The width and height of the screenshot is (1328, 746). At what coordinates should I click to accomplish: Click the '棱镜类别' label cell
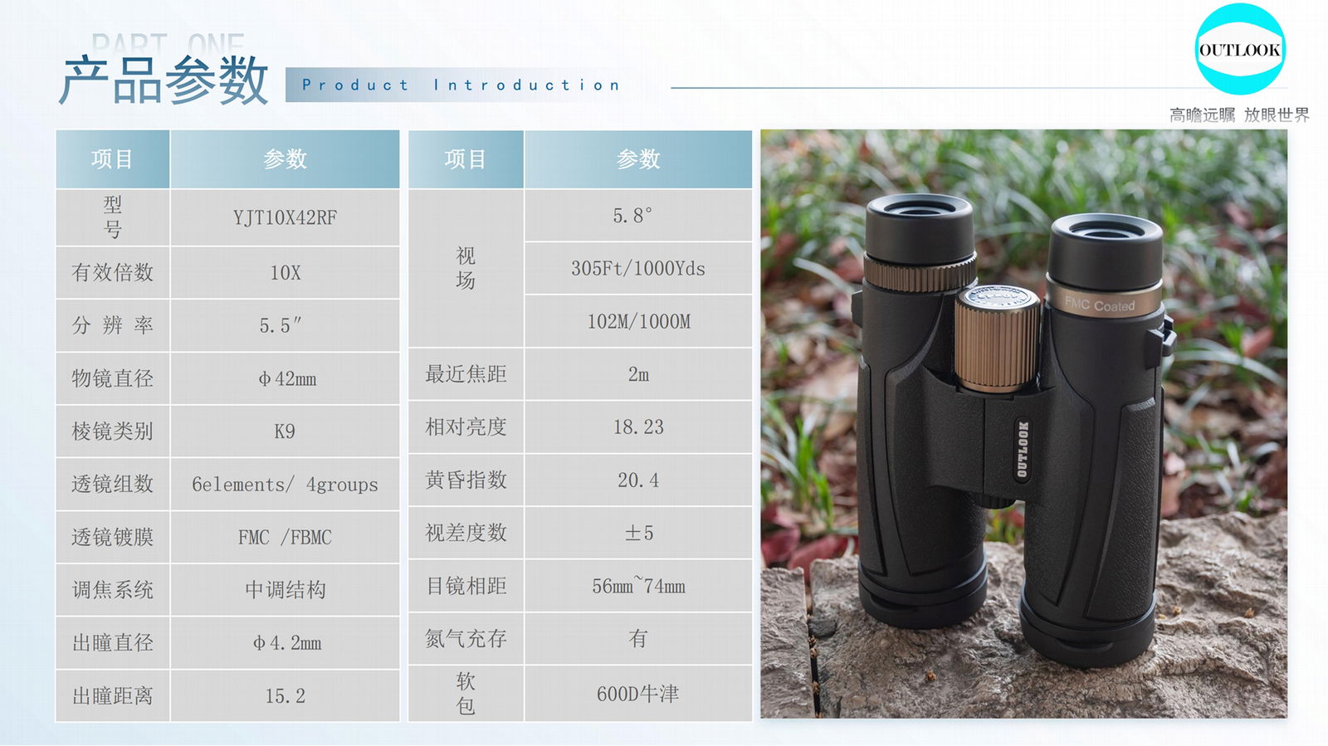113,432
